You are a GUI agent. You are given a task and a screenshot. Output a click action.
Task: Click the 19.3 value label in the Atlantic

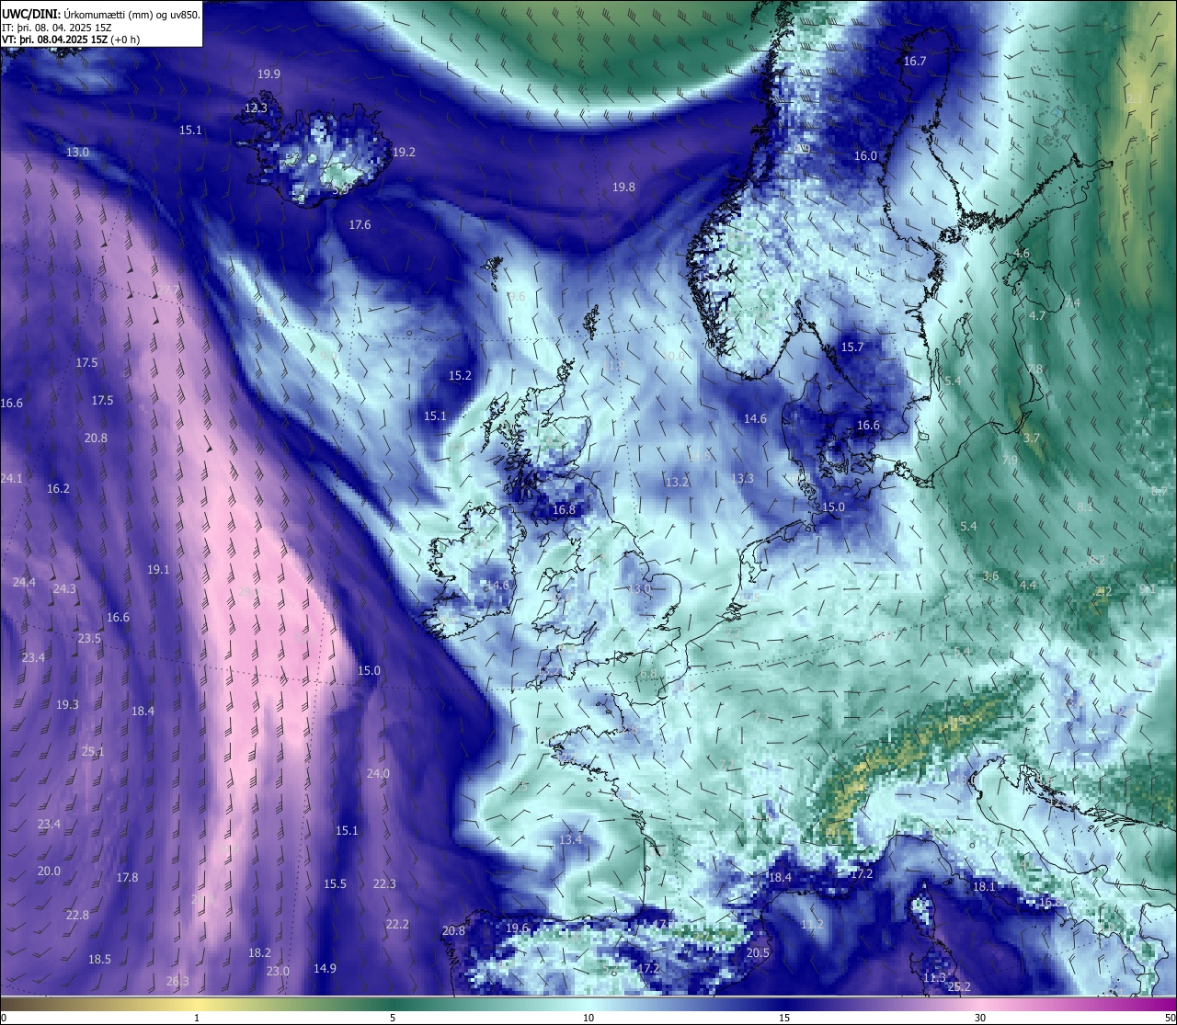point(67,705)
